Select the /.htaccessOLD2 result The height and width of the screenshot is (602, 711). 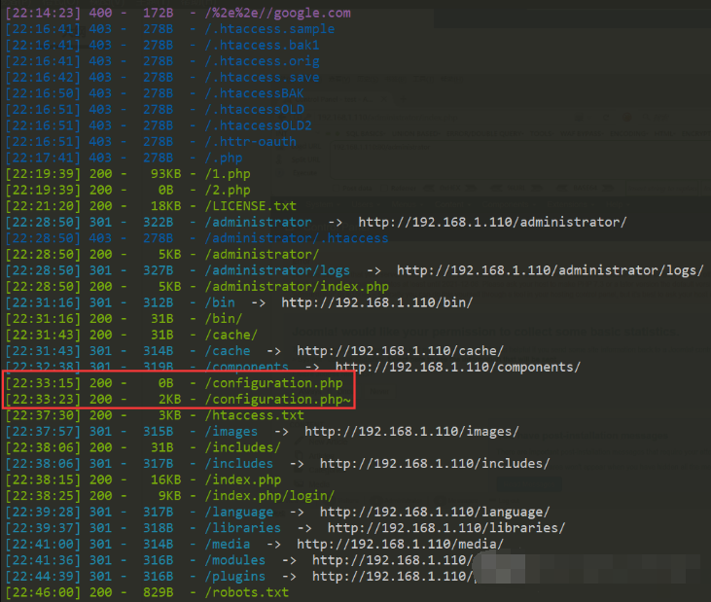(x=258, y=125)
